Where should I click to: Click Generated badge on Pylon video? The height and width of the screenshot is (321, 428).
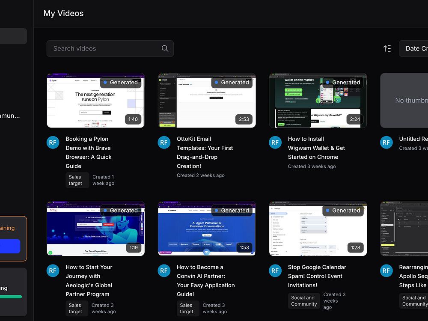[121, 83]
